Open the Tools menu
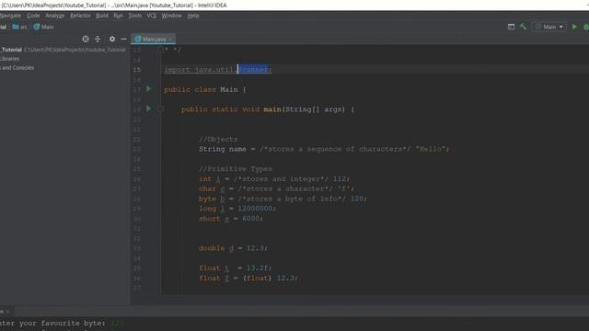This screenshot has width=589, height=331. pos(135,16)
